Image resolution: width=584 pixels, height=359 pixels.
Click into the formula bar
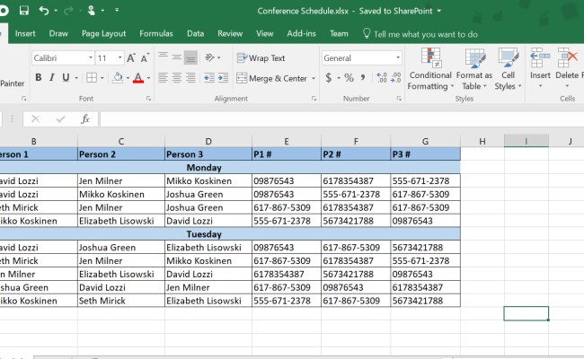[x=342, y=119]
